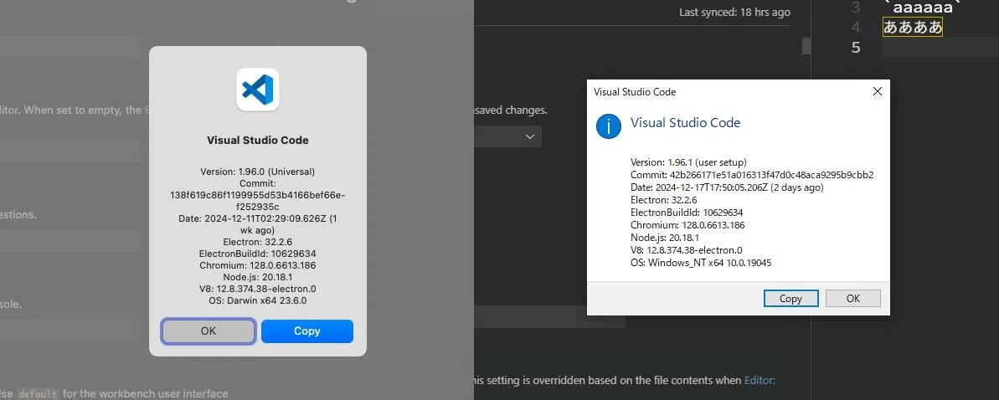Click the OS Darwin line in macOS dialog
The width and height of the screenshot is (999, 400).
tap(258, 300)
